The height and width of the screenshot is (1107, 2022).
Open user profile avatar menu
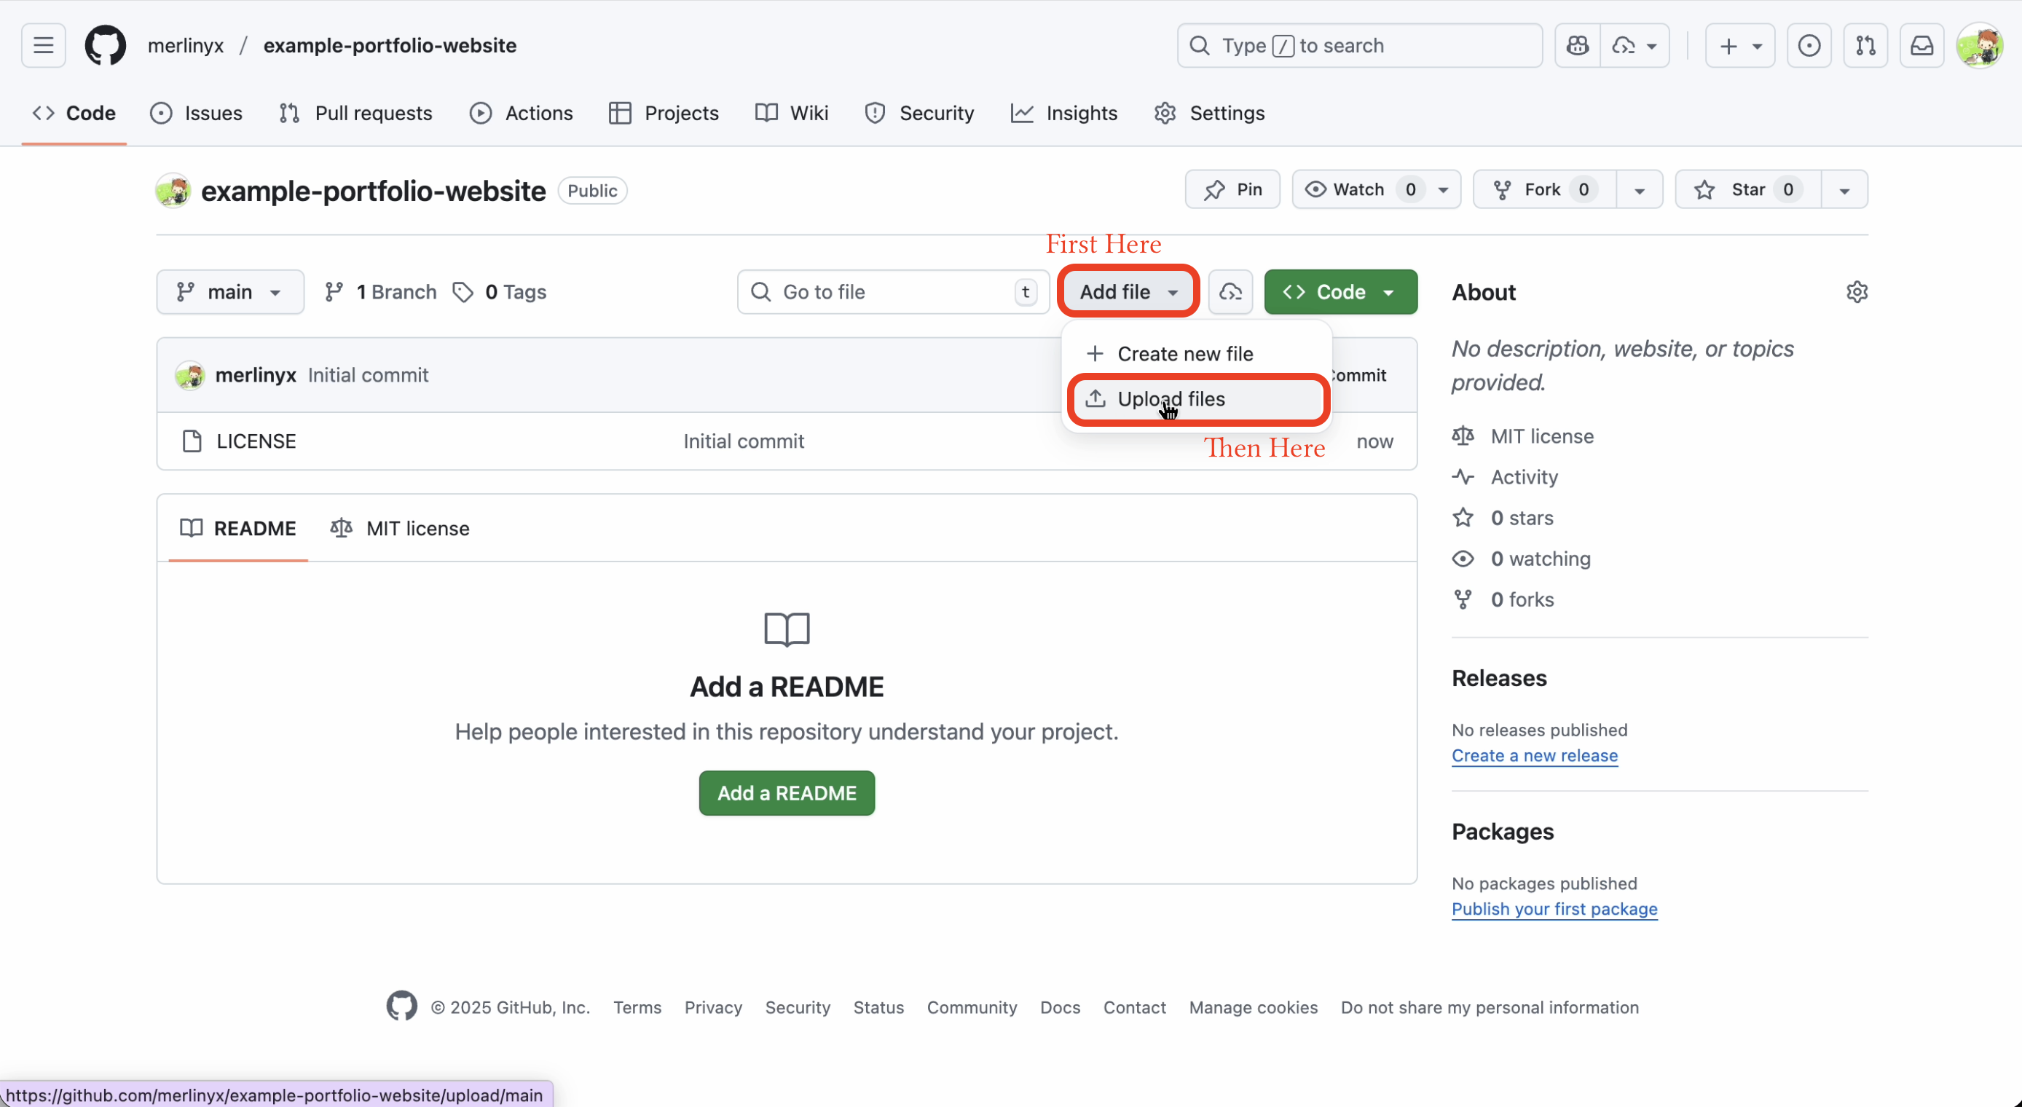1980,46
